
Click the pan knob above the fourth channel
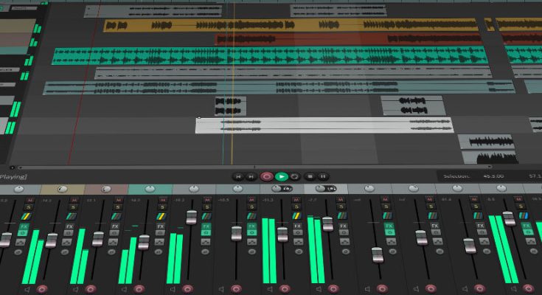coord(151,190)
